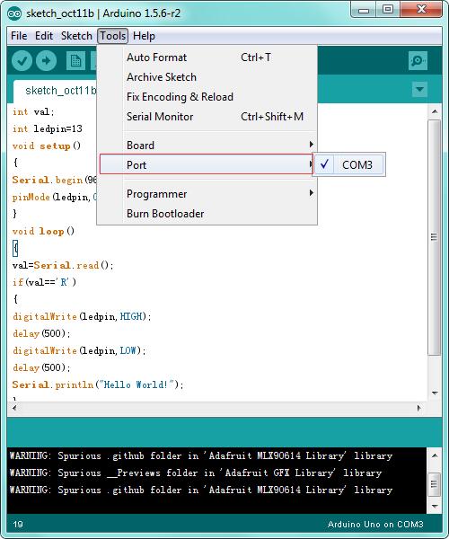Open the Serial Monitor magnifier icon

tap(418, 61)
